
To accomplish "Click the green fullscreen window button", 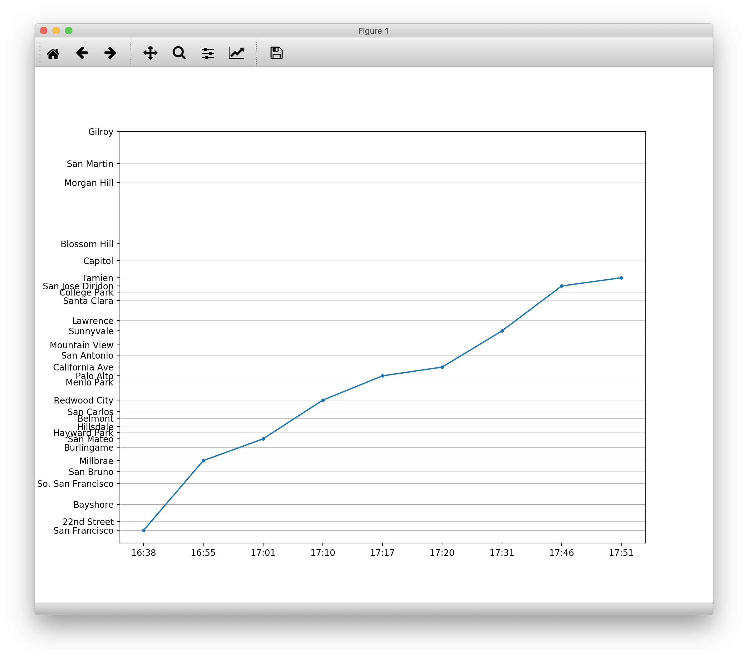I will click(x=68, y=31).
